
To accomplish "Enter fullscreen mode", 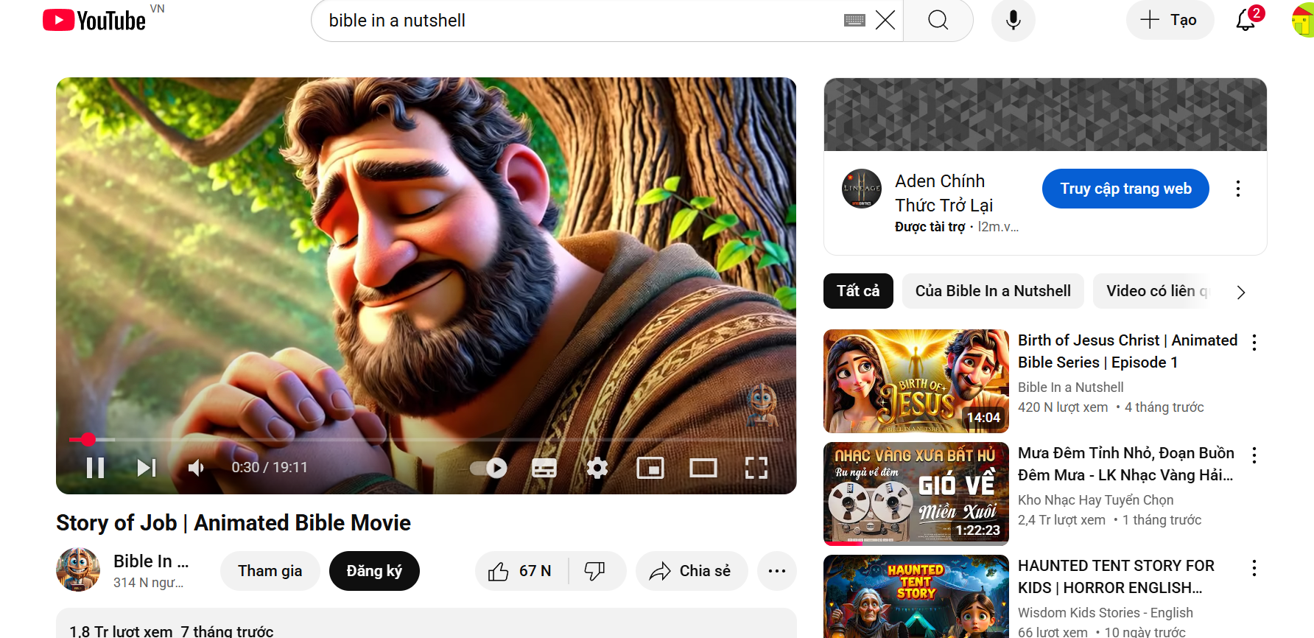I will pyautogui.click(x=756, y=468).
